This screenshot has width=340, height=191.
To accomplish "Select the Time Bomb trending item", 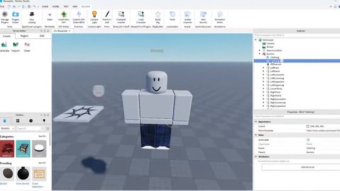I will tap(23, 176).
